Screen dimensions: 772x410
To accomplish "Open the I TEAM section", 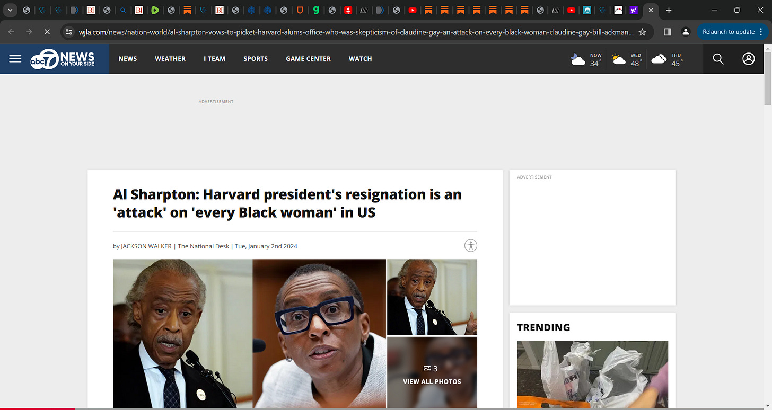I will tap(215, 59).
